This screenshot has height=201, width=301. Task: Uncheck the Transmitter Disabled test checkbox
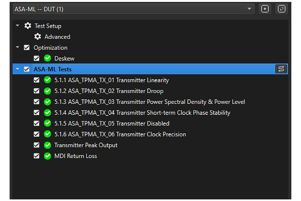click(x=37, y=123)
